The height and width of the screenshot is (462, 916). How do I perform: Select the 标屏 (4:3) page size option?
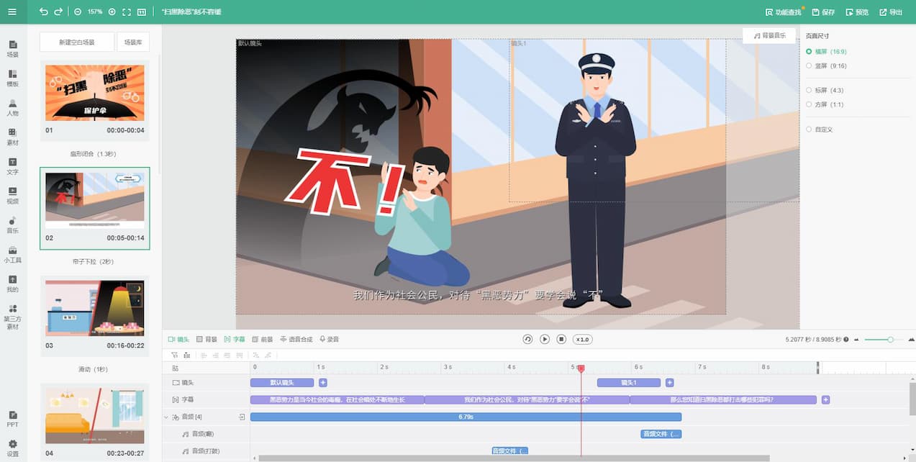click(x=810, y=90)
